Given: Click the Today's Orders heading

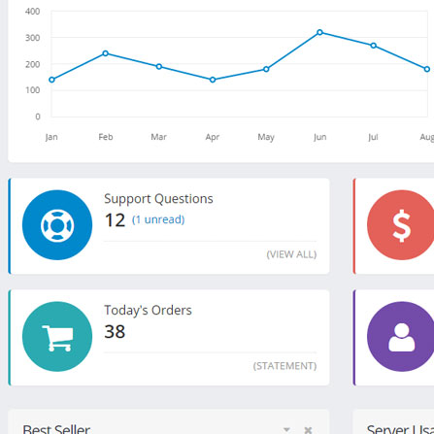Looking at the screenshot, I should 148,310.
